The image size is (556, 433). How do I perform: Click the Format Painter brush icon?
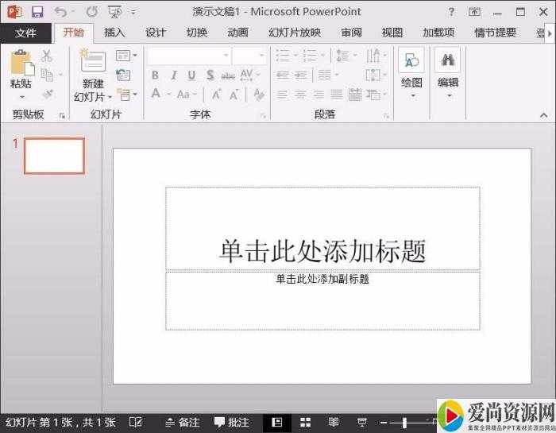(47, 95)
